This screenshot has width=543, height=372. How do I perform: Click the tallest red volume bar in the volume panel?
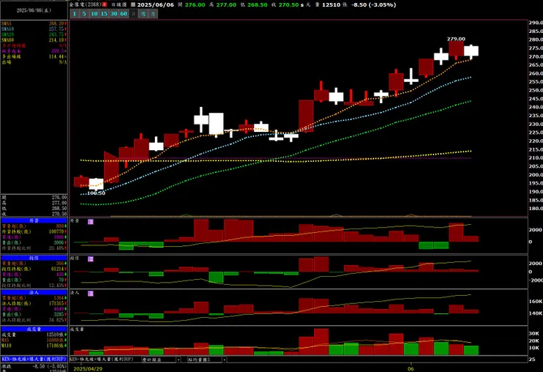321,342
